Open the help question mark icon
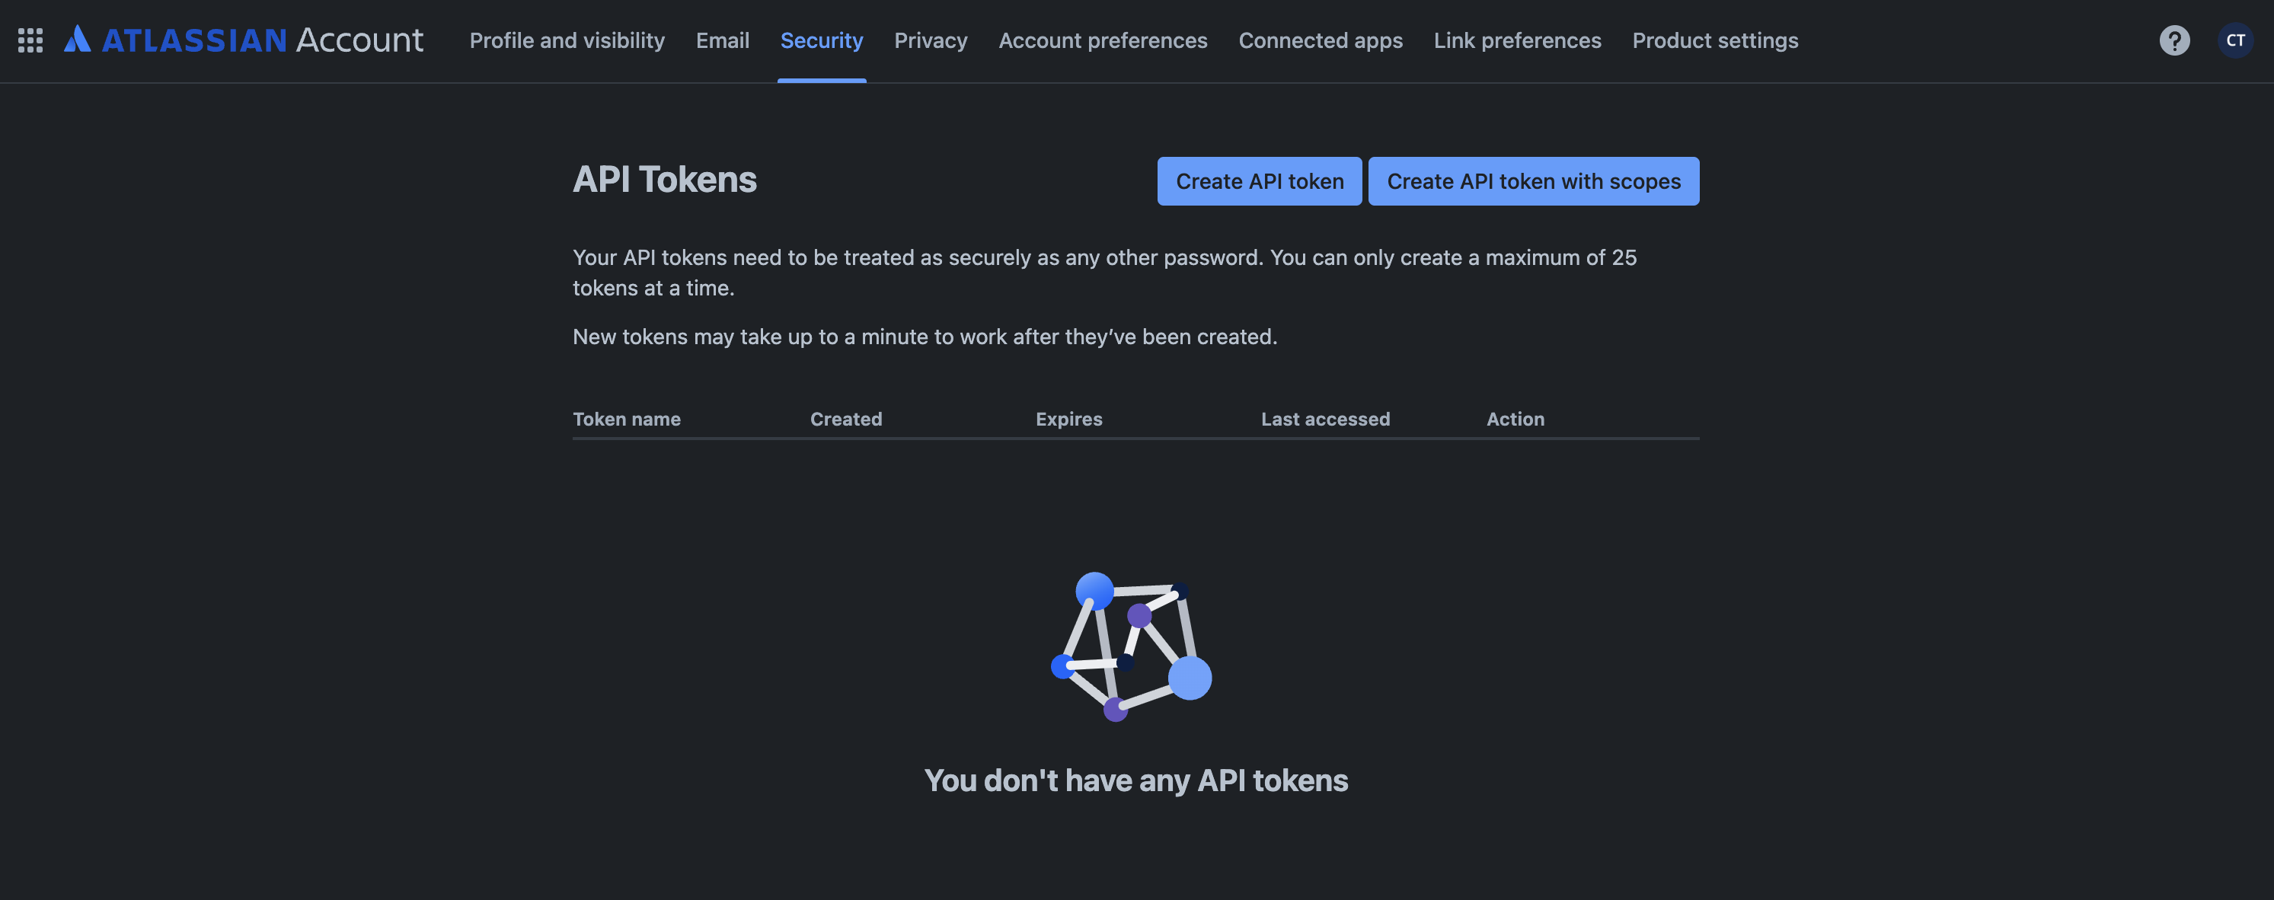Screen dimensions: 2274x900 coord(2173,40)
